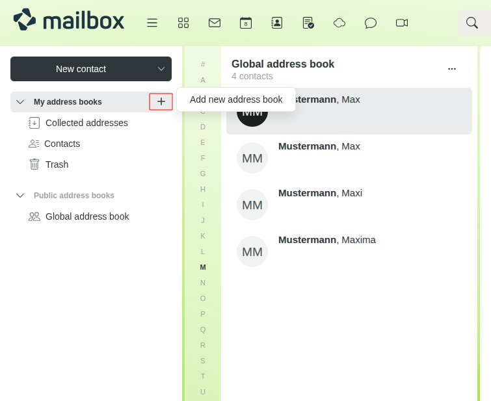Viewport: 491px width, 401px height.
Task: Click the search magnifier icon
Action: [472, 23]
